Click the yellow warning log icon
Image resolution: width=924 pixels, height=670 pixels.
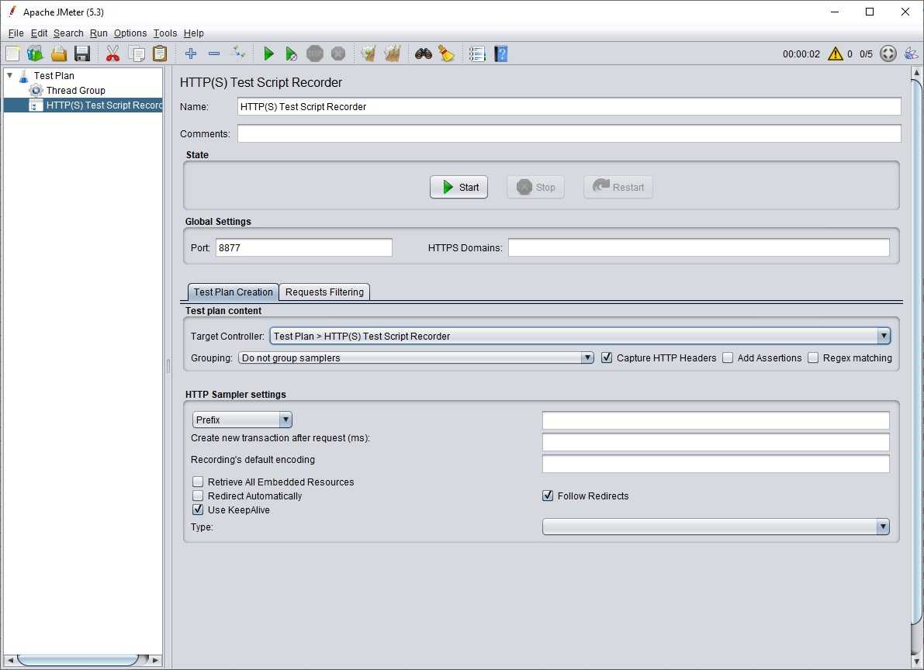[835, 54]
